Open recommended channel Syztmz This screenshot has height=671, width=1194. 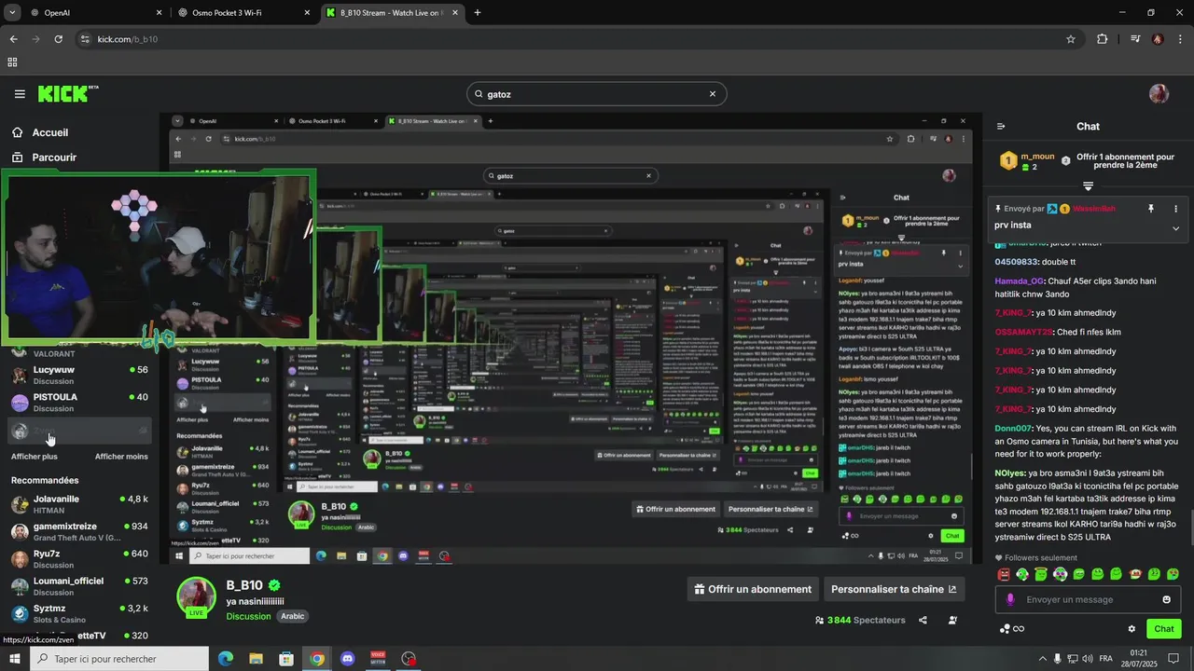click(79, 613)
